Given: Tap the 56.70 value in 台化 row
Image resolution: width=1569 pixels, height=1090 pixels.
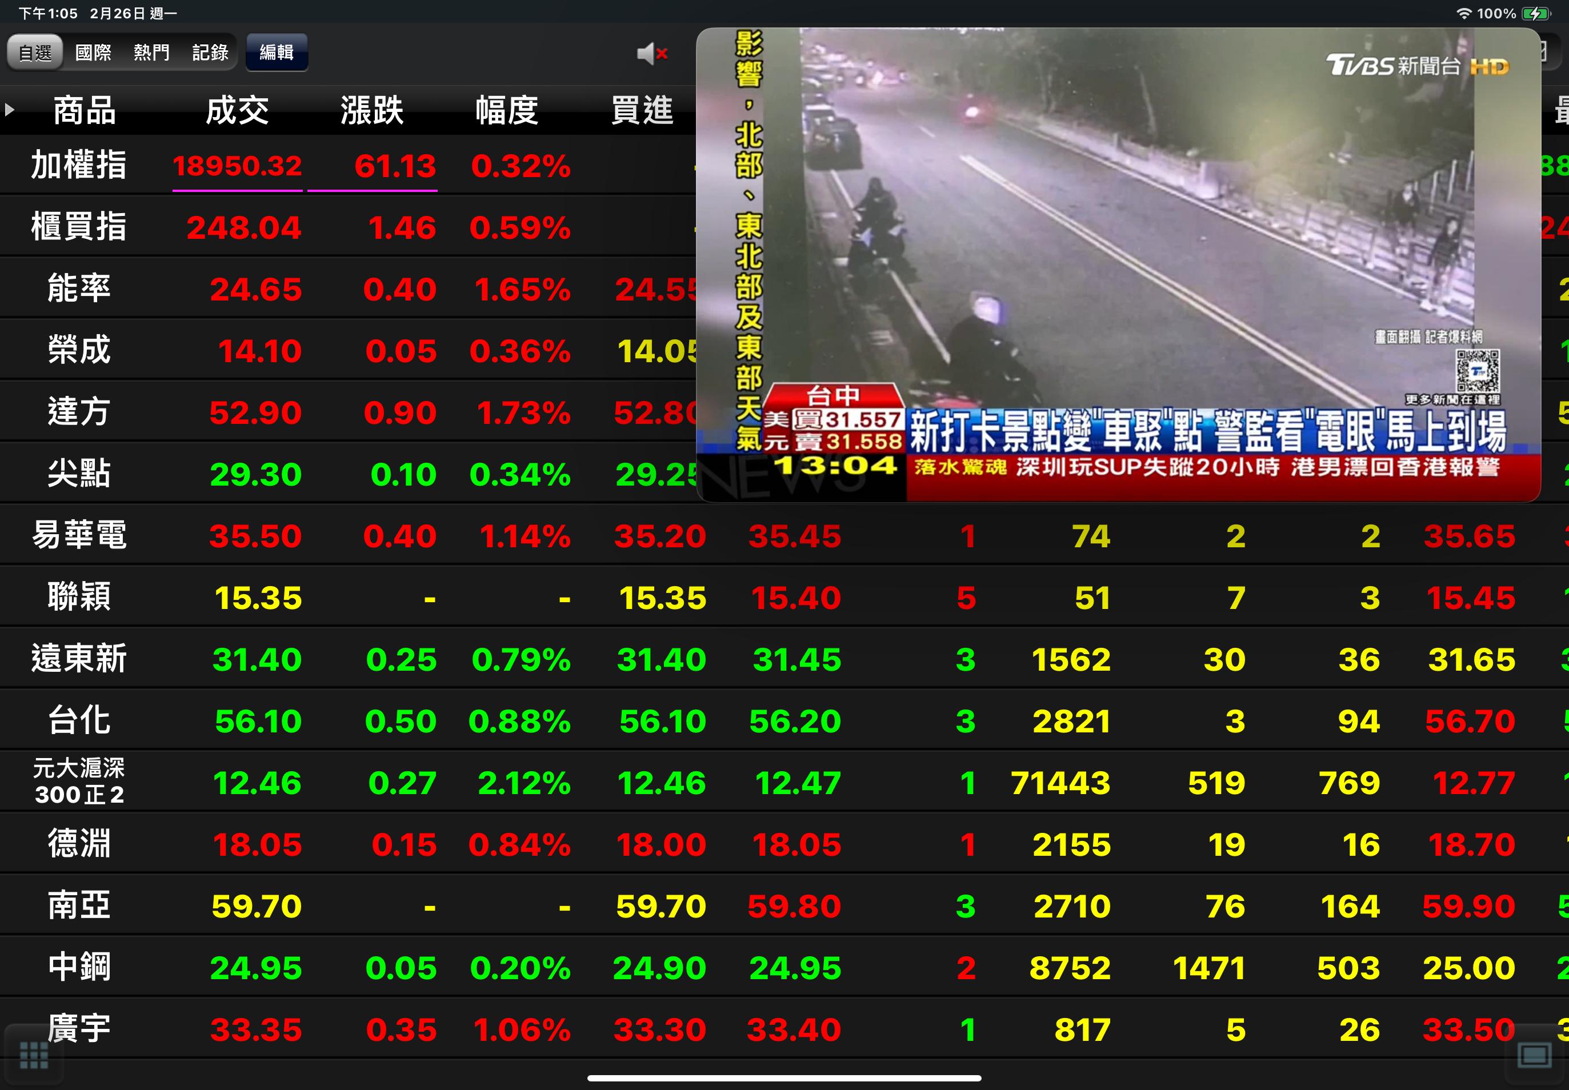Looking at the screenshot, I should pos(1470,721).
